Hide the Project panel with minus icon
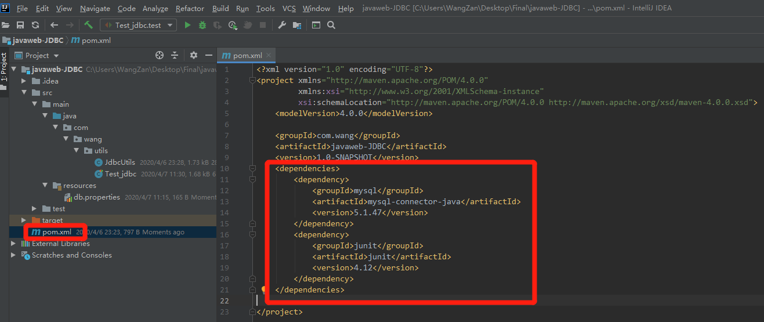Viewport: 764px width, 322px height. [208, 55]
